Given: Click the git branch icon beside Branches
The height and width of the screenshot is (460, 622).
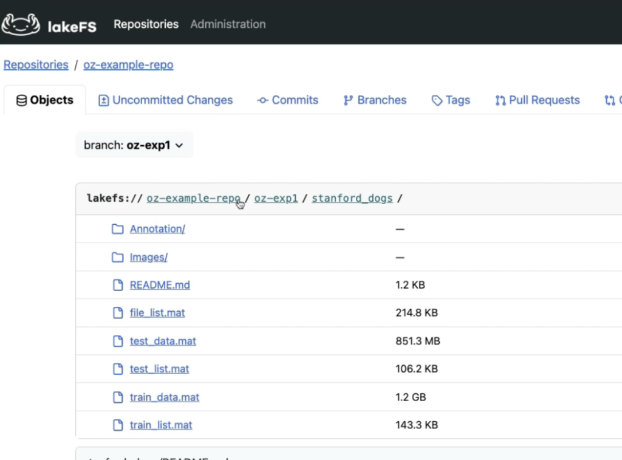Looking at the screenshot, I should pos(348,100).
